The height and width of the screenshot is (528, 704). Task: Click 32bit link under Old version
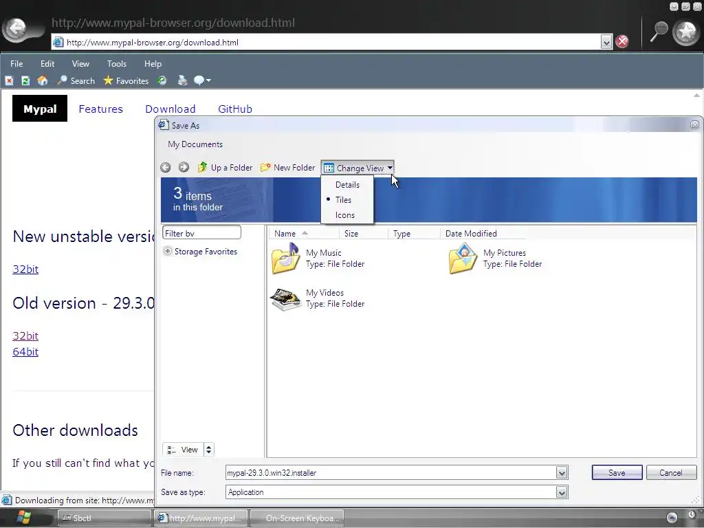point(25,335)
